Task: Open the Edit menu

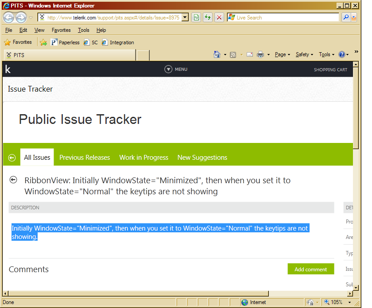Action: (23, 30)
